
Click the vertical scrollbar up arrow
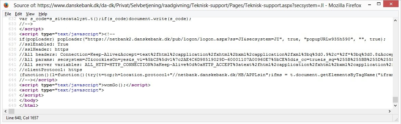pyautogui.click(x=396, y=19)
